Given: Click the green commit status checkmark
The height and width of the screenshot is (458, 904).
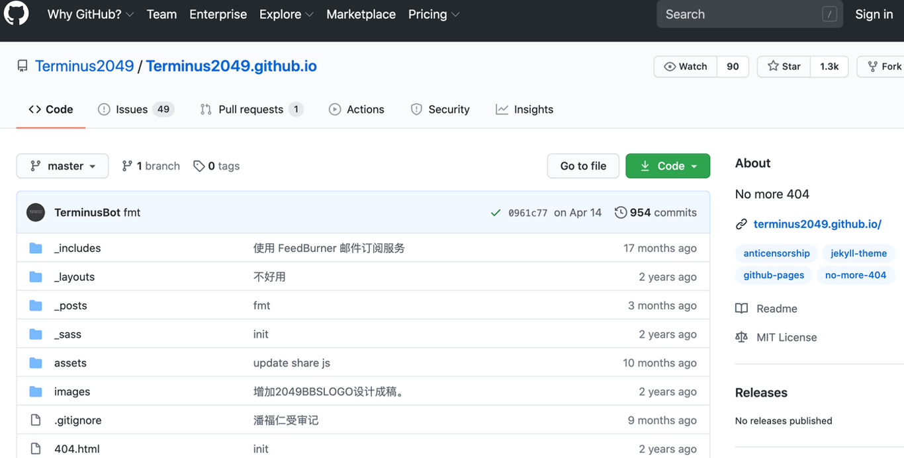Looking at the screenshot, I should (495, 213).
